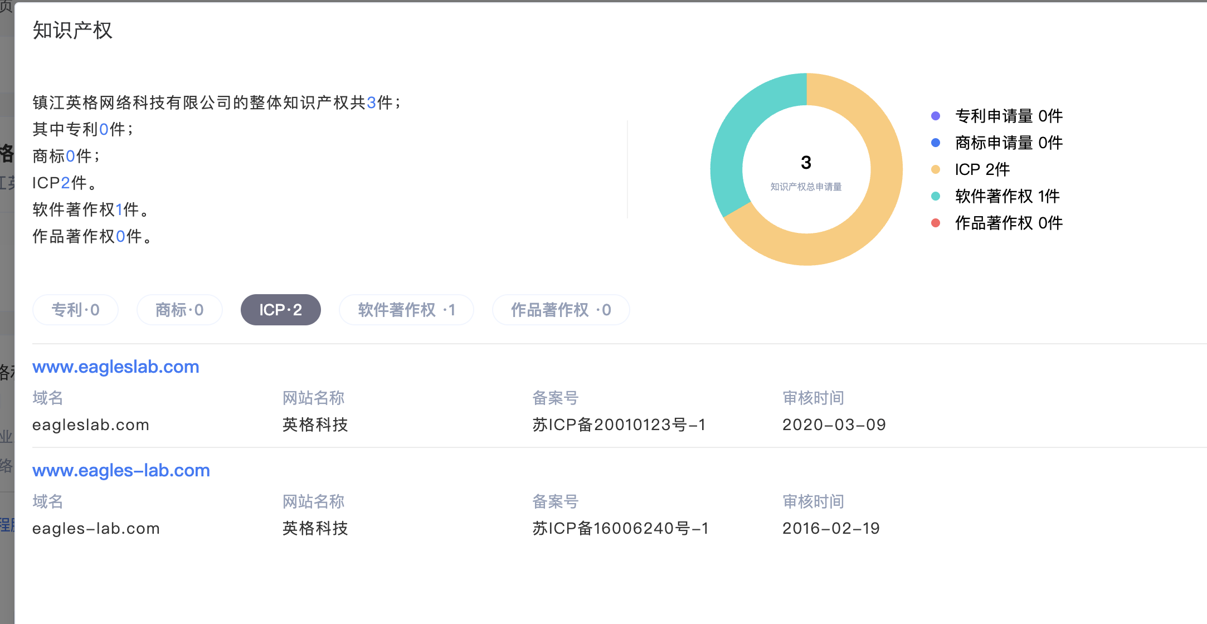Toggle the yellow ICP legend dot
This screenshot has width=1207, height=624.
936,169
